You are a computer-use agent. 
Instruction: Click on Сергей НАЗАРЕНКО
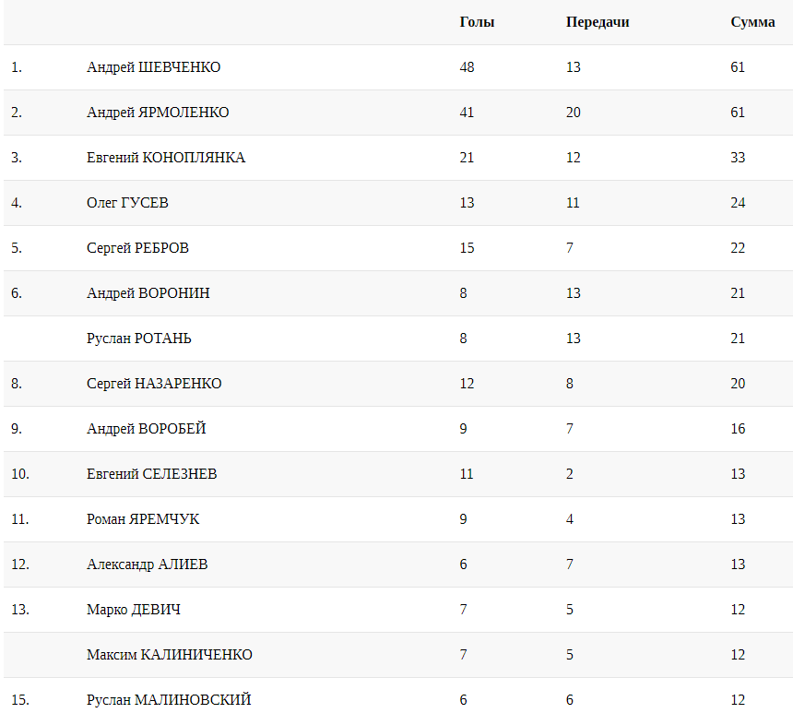point(154,384)
